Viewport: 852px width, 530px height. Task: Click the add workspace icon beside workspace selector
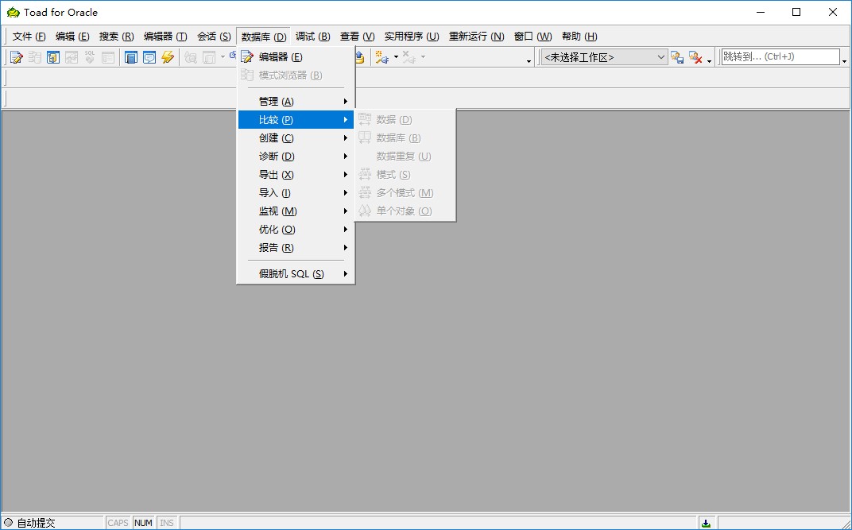coord(676,57)
